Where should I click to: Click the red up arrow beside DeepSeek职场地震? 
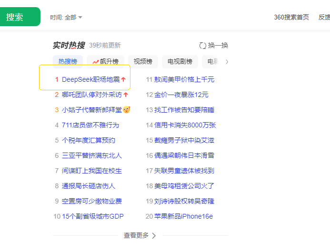tap(123, 79)
